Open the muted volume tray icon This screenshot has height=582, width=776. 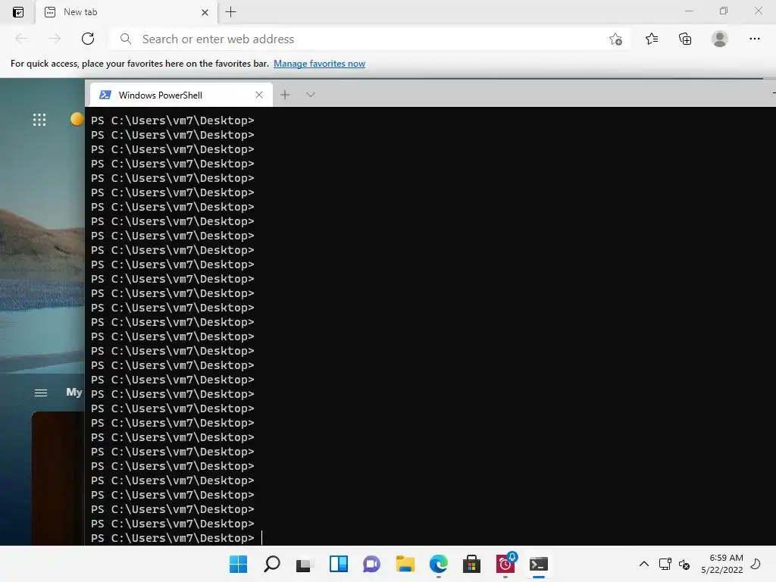click(x=684, y=564)
